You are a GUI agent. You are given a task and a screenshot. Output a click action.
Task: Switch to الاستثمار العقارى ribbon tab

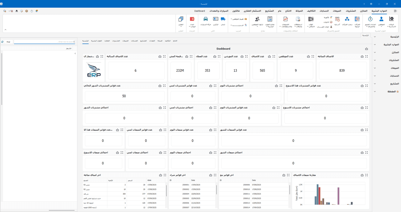(x=252, y=11)
